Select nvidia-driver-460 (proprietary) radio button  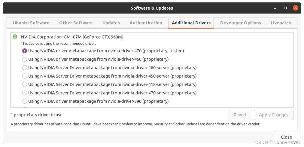click(x=25, y=59)
